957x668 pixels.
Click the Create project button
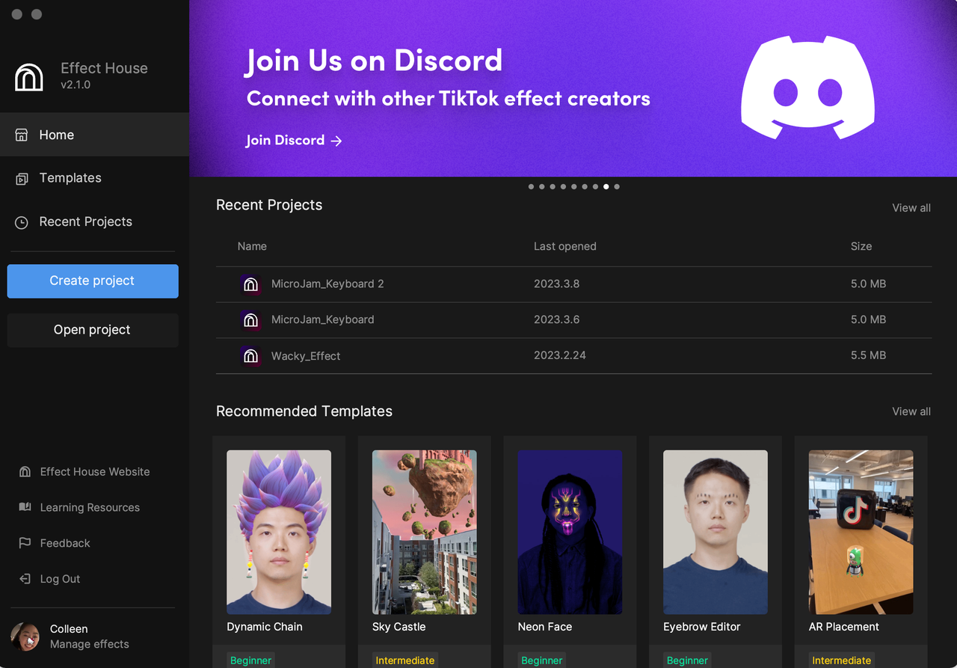[x=93, y=281]
